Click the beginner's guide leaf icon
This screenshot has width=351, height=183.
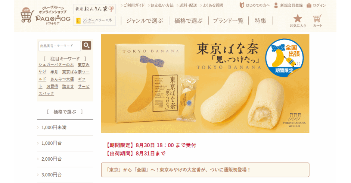click(x=242, y=5)
